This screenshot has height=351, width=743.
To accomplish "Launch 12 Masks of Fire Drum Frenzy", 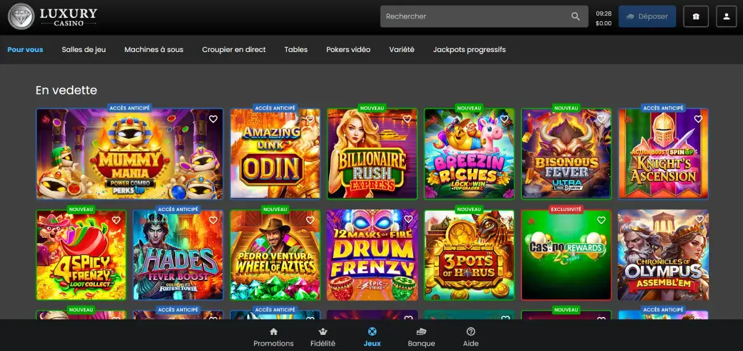I will tap(372, 255).
